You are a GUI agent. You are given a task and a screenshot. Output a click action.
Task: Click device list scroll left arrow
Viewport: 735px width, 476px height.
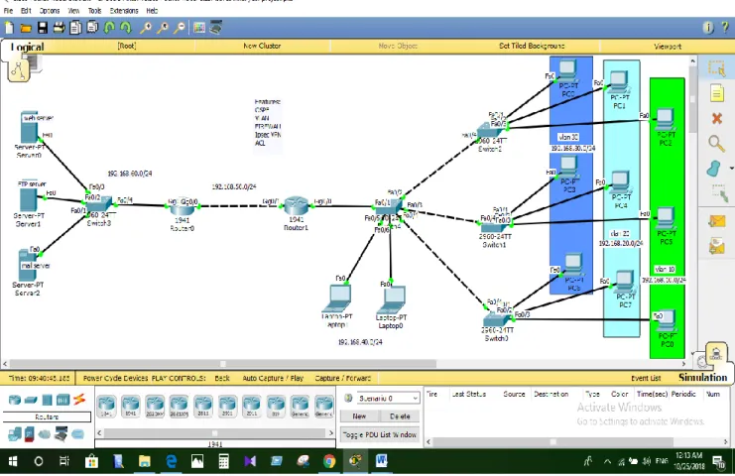[99, 433]
